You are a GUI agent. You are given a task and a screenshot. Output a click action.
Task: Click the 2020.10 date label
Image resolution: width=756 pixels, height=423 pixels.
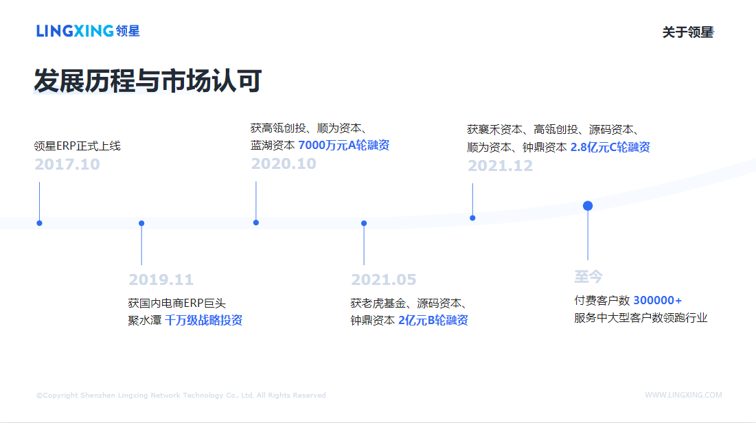284,164
